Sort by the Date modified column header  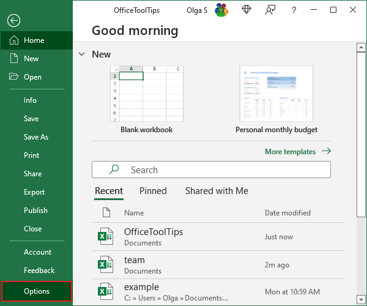pos(287,213)
